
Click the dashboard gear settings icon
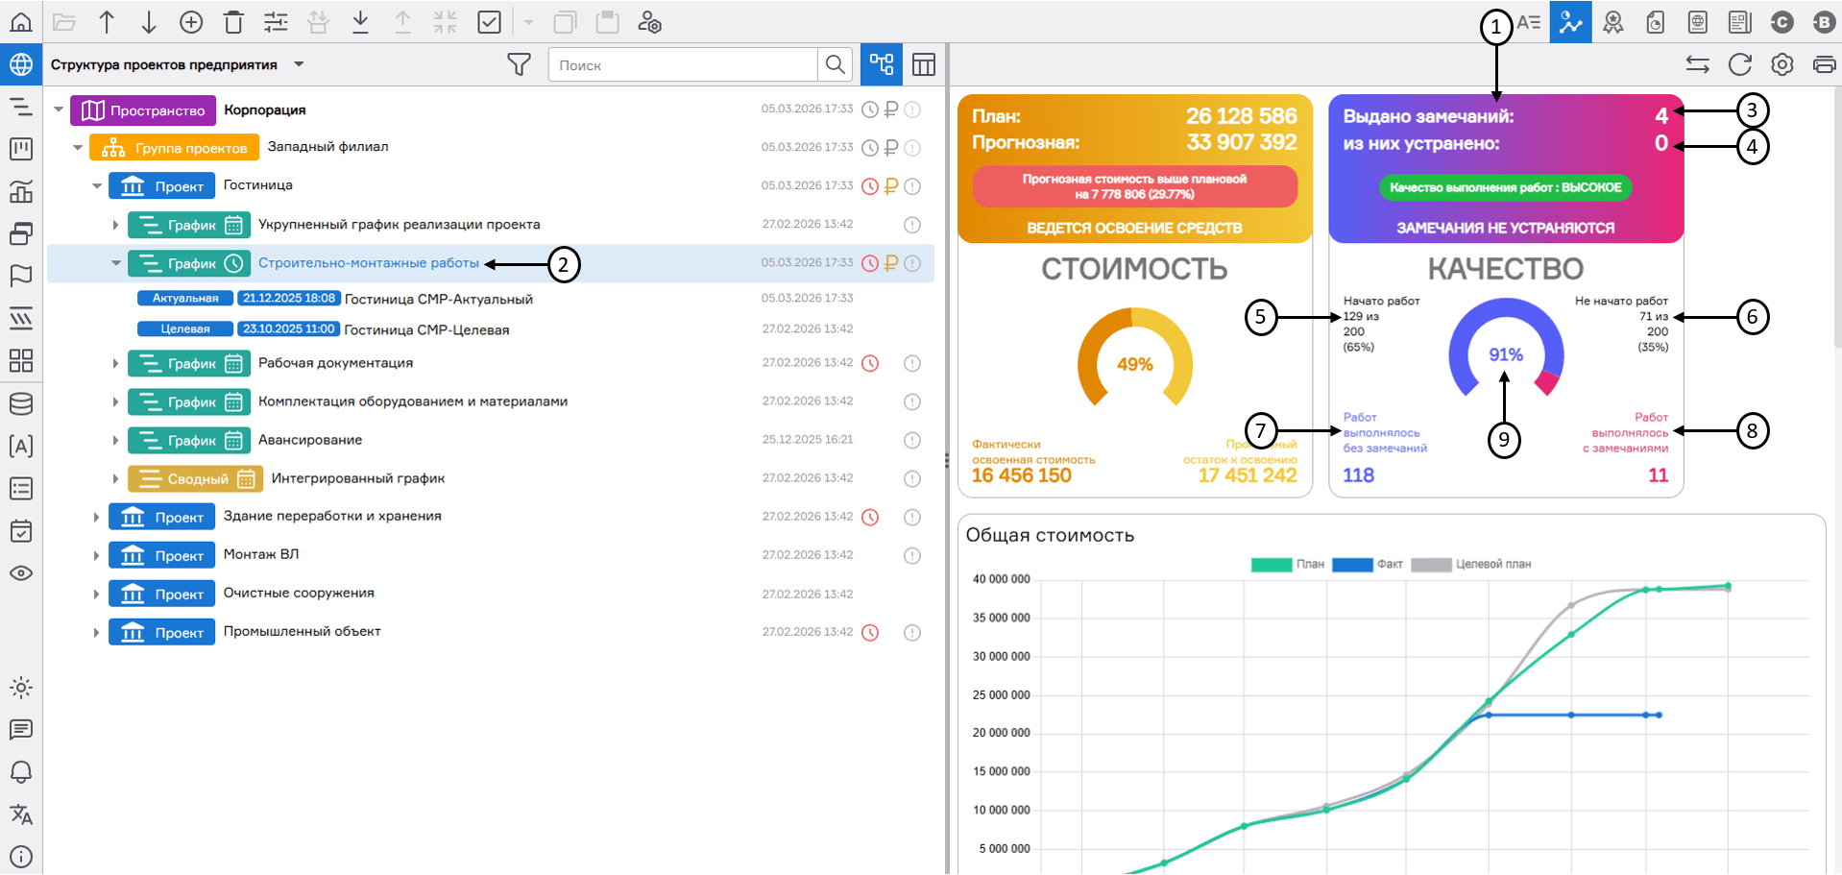pyautogui.click(x=1781, y=64)
